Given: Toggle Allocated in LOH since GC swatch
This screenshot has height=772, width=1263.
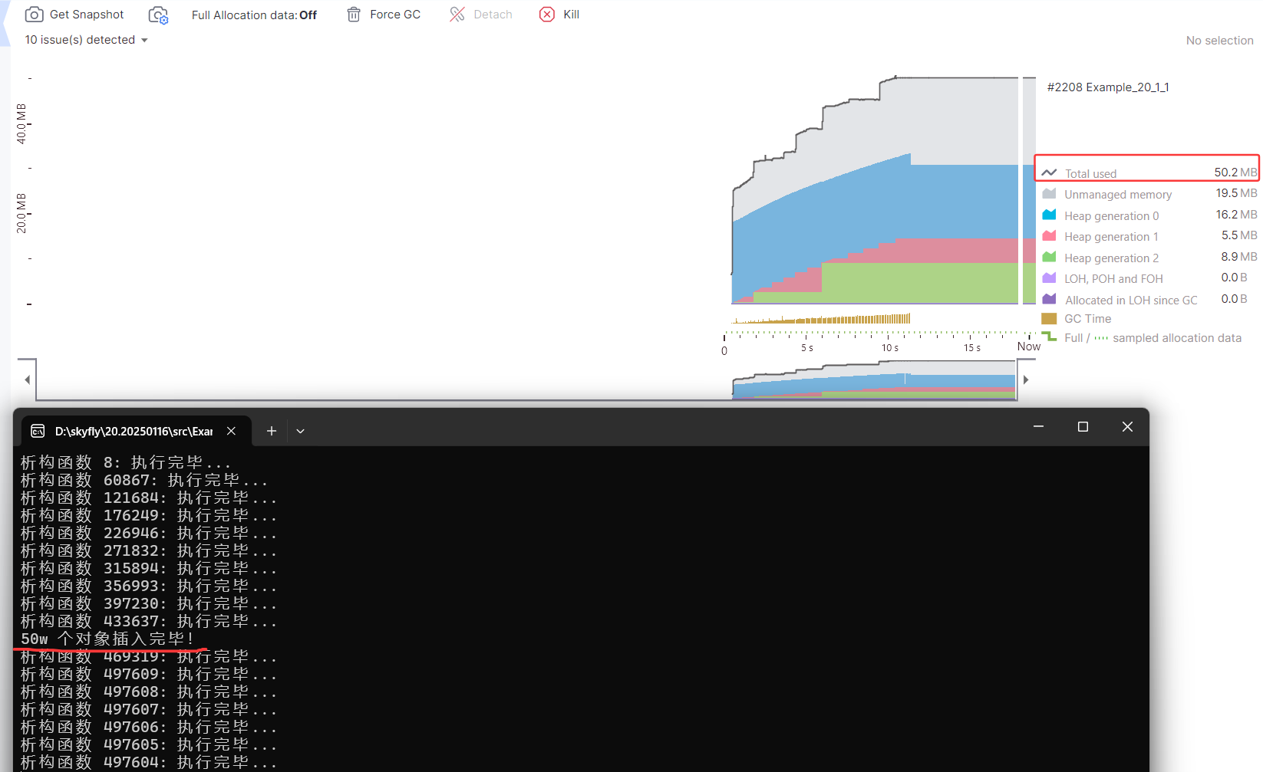Looking at the screenshot, I should [x=1049, y=300].
